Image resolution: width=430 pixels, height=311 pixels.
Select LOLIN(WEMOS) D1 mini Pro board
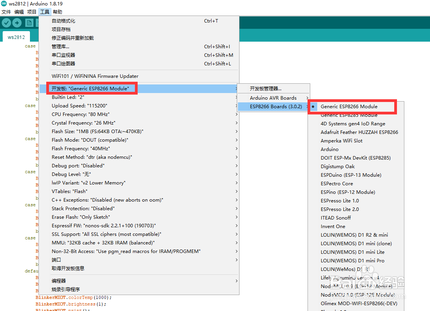(356, 260)
